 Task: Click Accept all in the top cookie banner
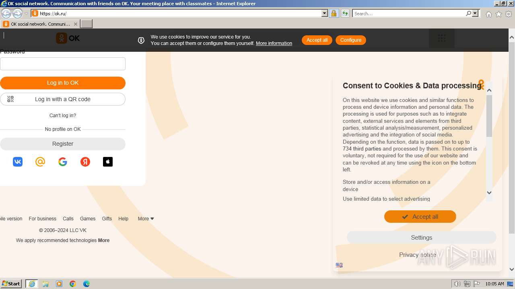tap(317, 40)
